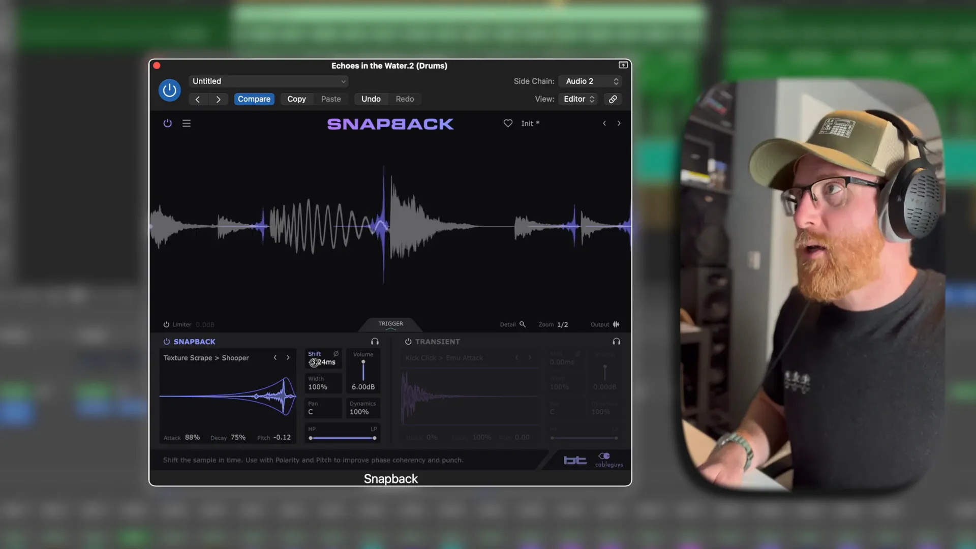
Task: Click the Width 100% value in Snapback
Action: click(x=318, y=387)
